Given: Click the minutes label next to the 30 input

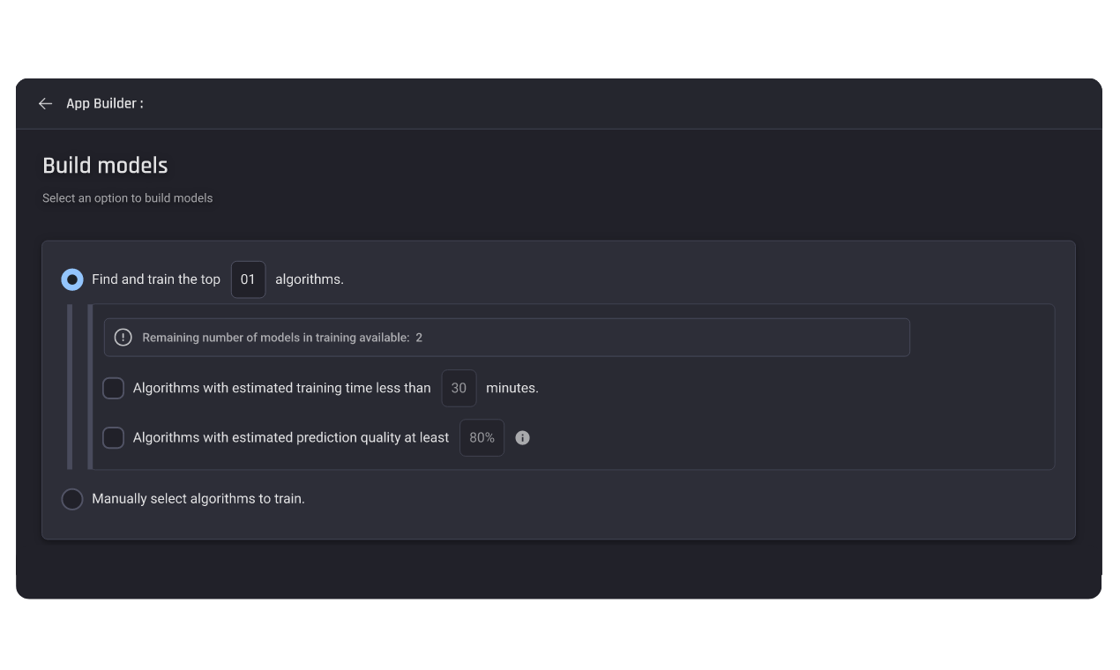Looking at the screenshot, I should pyautogui.click(x=514, y=388).
